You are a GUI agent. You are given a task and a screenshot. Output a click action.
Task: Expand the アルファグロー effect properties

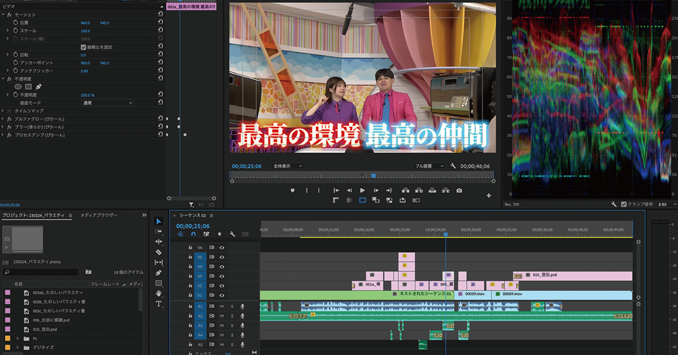tap(3, 119)
